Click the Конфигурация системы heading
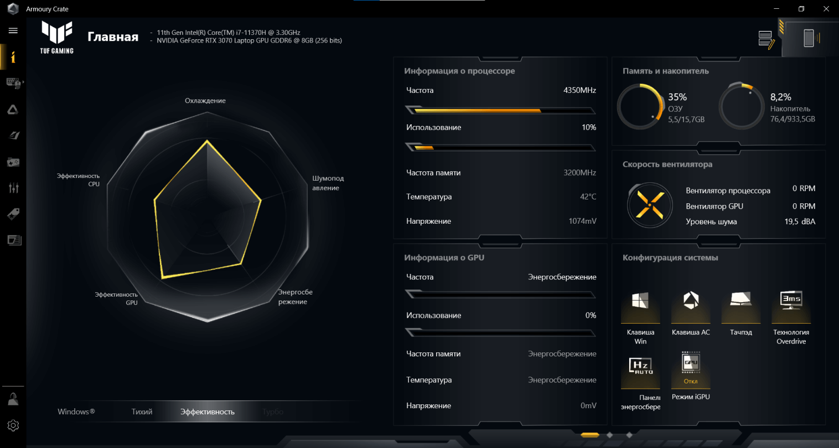The width and height of the screenshot is (839, 448). tap(670, 257)
